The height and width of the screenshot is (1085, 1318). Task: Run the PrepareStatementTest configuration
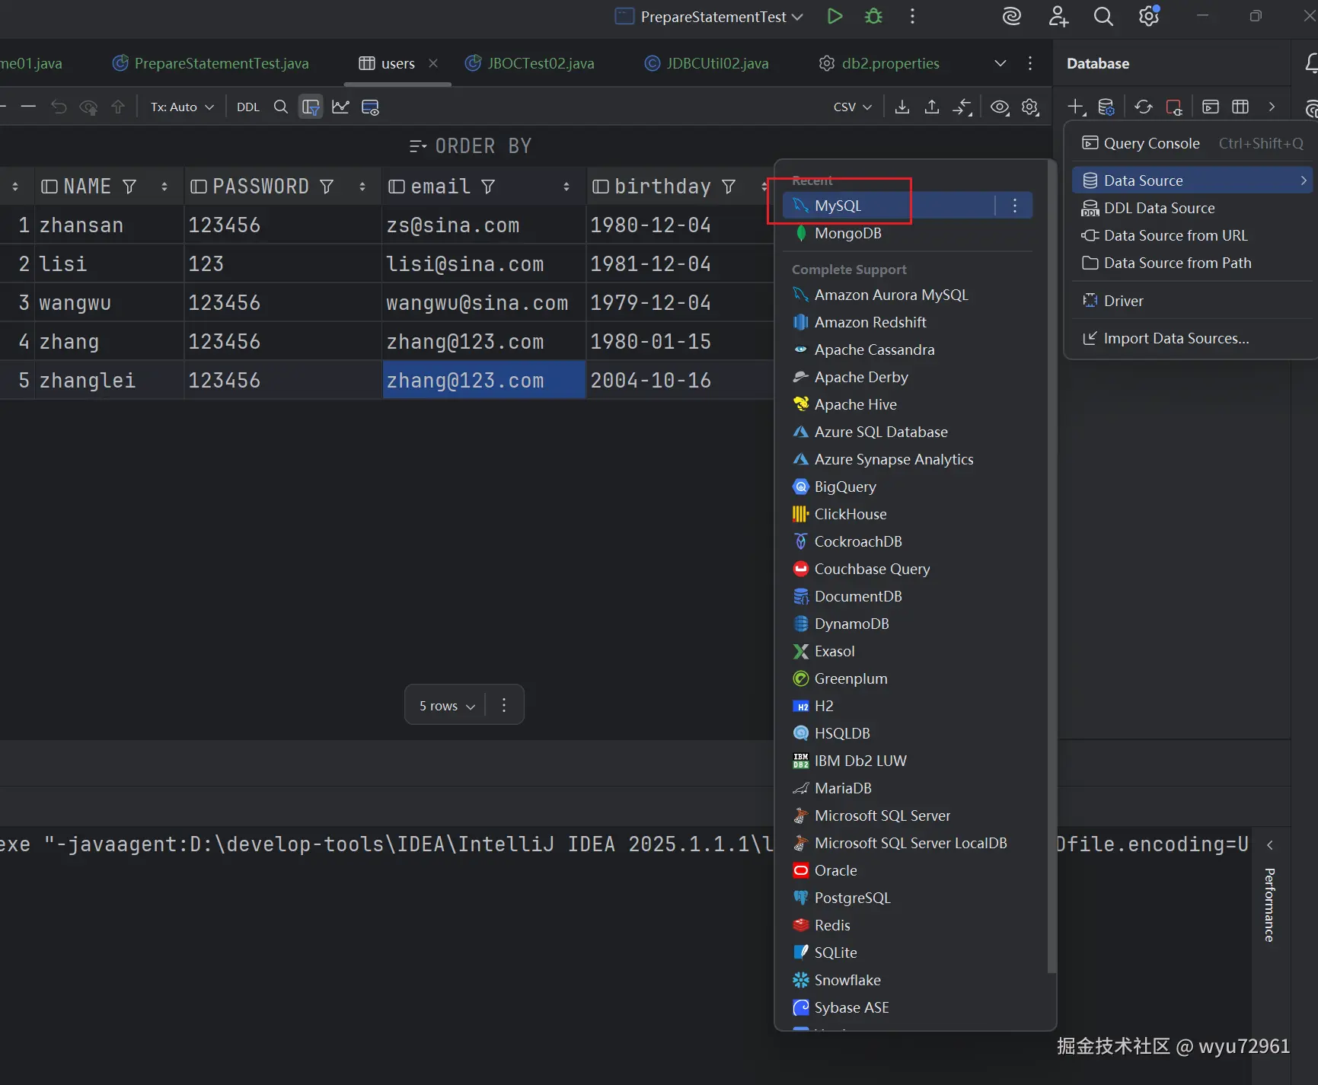pyautogui.click(x=835, y=16)
